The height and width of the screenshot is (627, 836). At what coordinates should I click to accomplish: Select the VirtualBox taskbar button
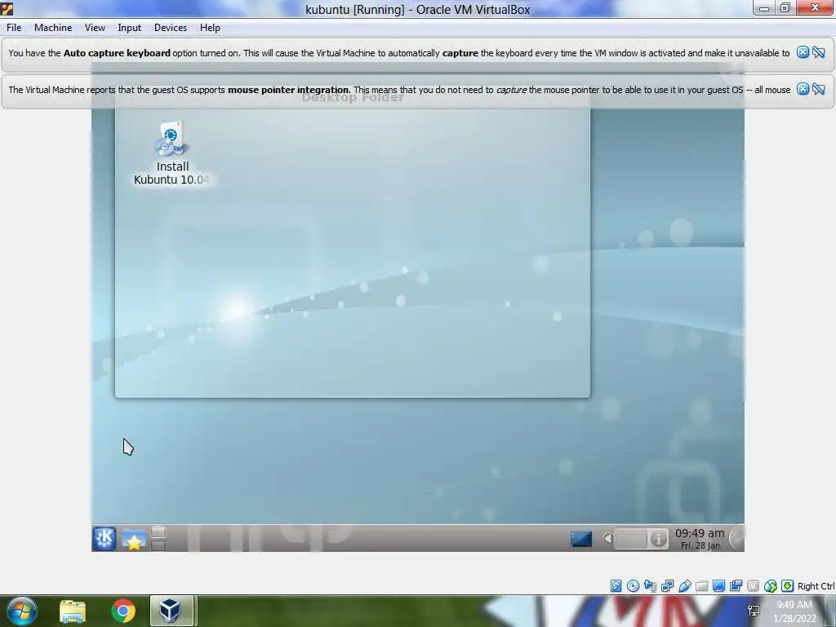pyautogui.click(x=171, y=611)
